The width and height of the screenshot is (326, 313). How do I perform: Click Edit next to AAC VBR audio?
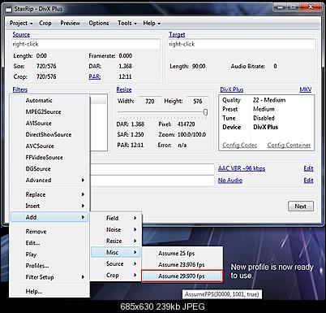click(x=308, y=168)
